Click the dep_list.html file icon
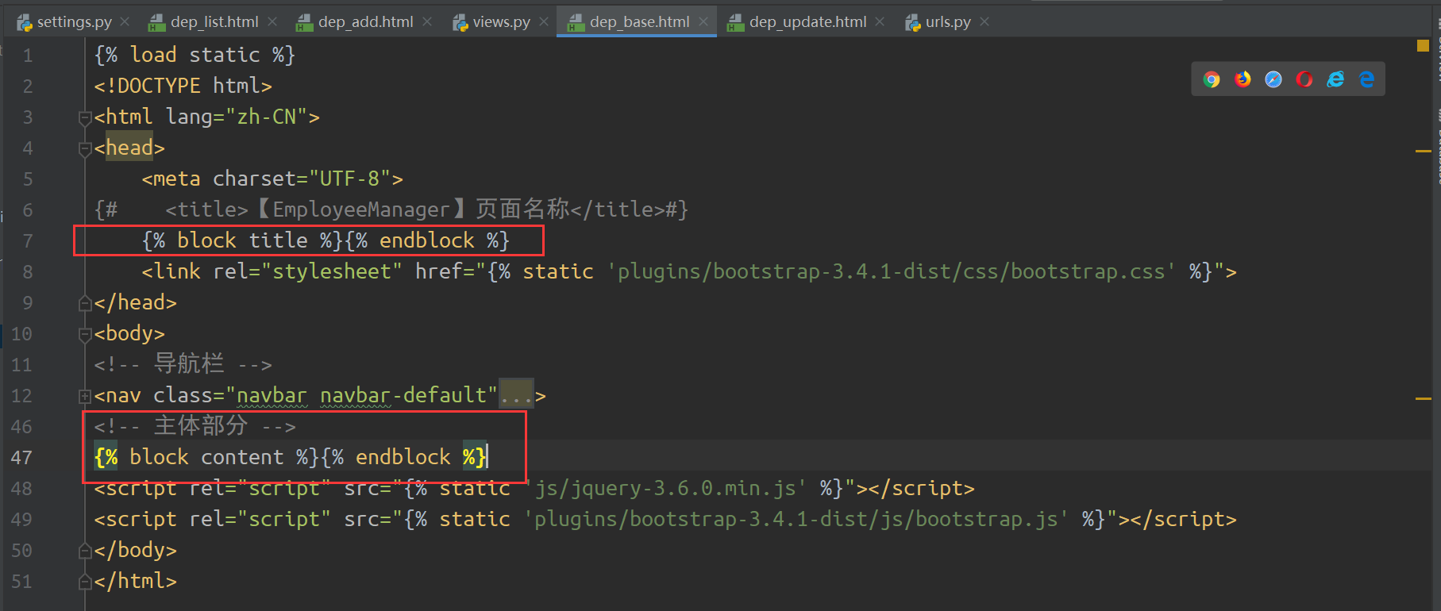The height and width of the screenshot is (611, 1441). click(x=157, y=23)
